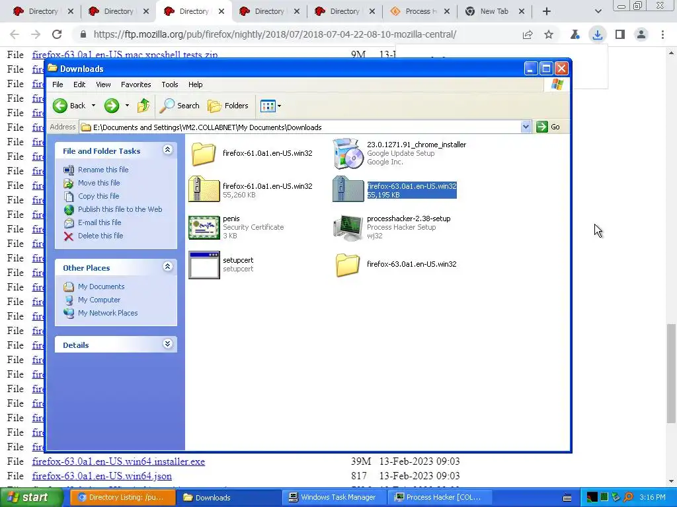
Task: Click the orange magnifier tray icon
Action: (x=628, y=498)
